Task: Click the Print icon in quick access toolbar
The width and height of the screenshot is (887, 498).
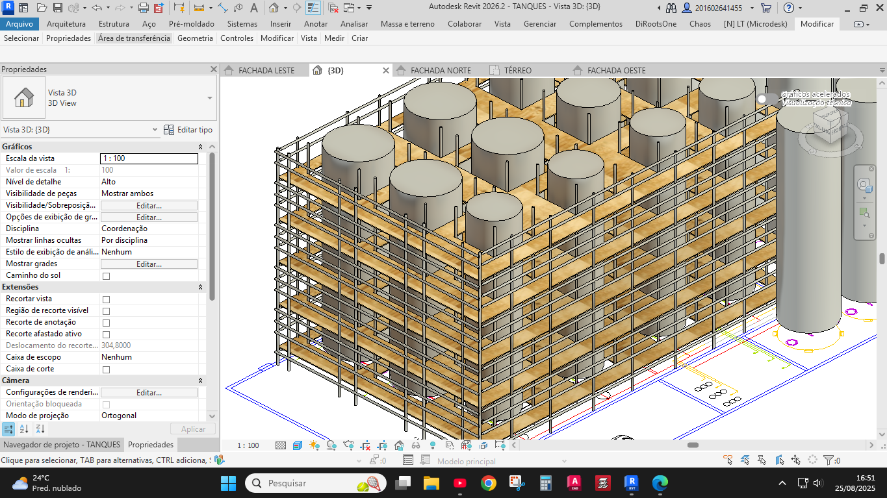Action: (x=144, y=8)
